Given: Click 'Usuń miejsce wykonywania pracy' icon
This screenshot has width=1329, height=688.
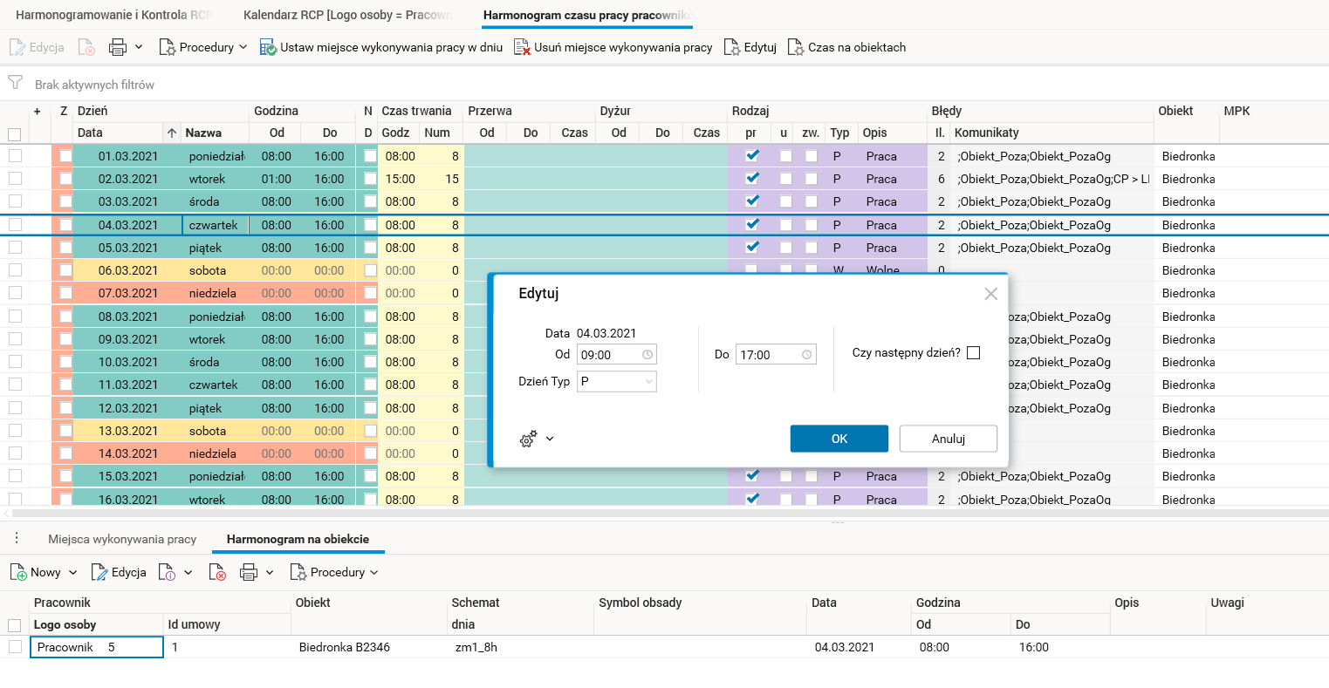Looking at the screenshot, I should click(x=522, y=47).
